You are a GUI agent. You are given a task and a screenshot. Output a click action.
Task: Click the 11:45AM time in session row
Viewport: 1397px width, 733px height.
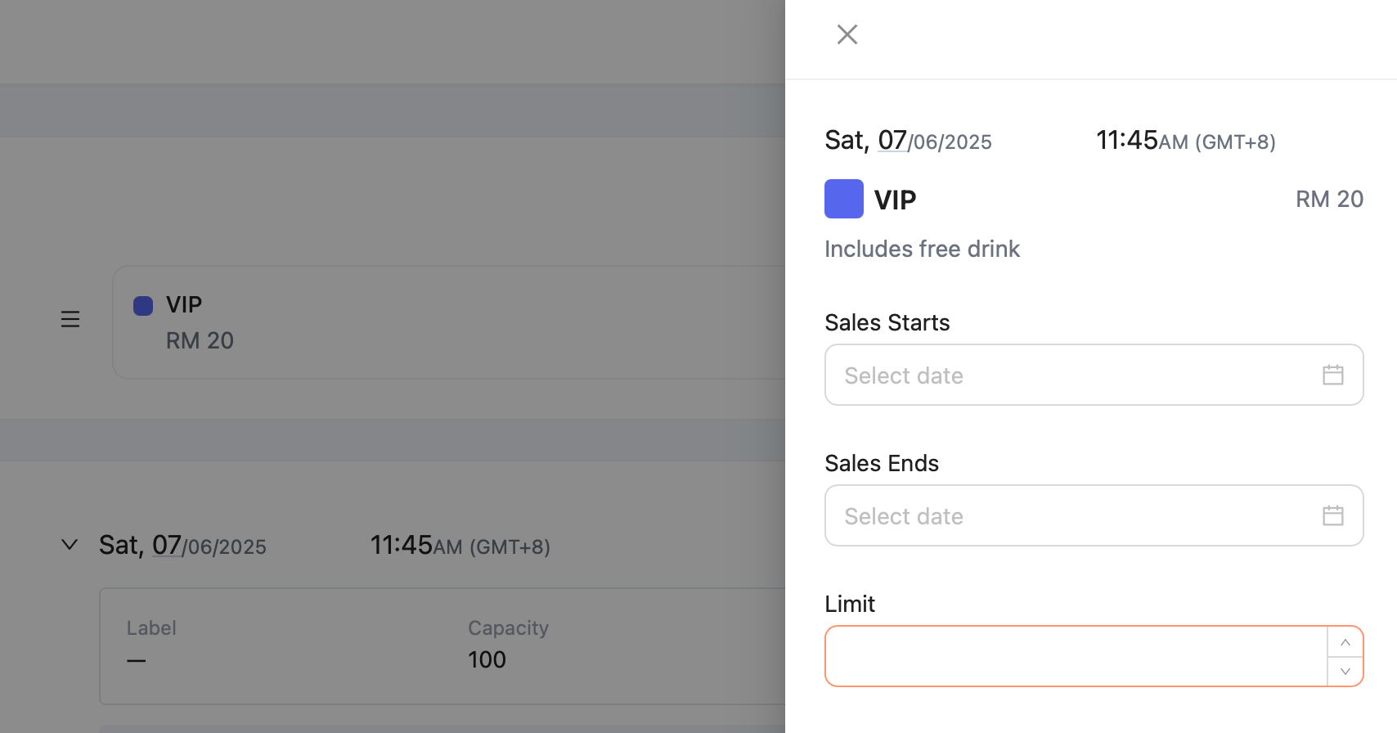460,546
